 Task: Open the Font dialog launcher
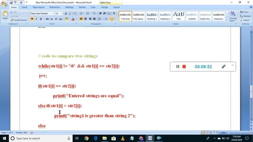click(76, 24)
